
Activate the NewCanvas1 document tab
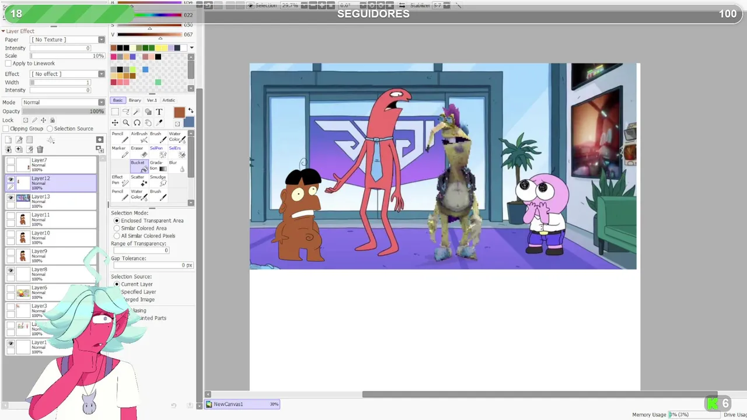242,404
